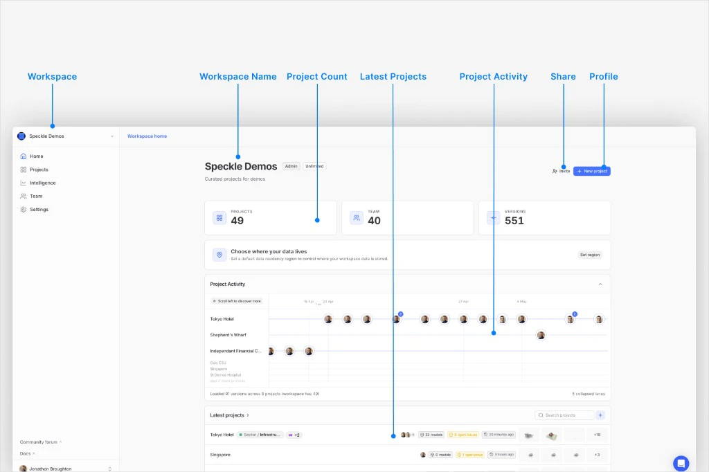Click the people icon on Team stat card
Screen dimensions: 709x472
pos(357,218)
